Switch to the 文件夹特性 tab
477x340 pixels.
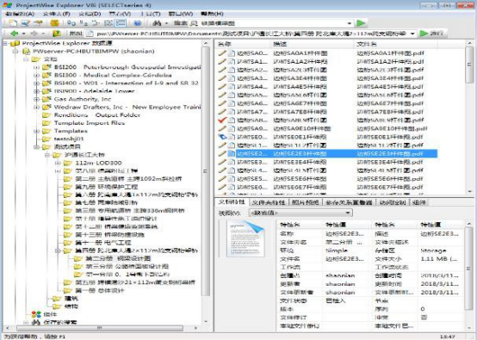click(269, 202)
